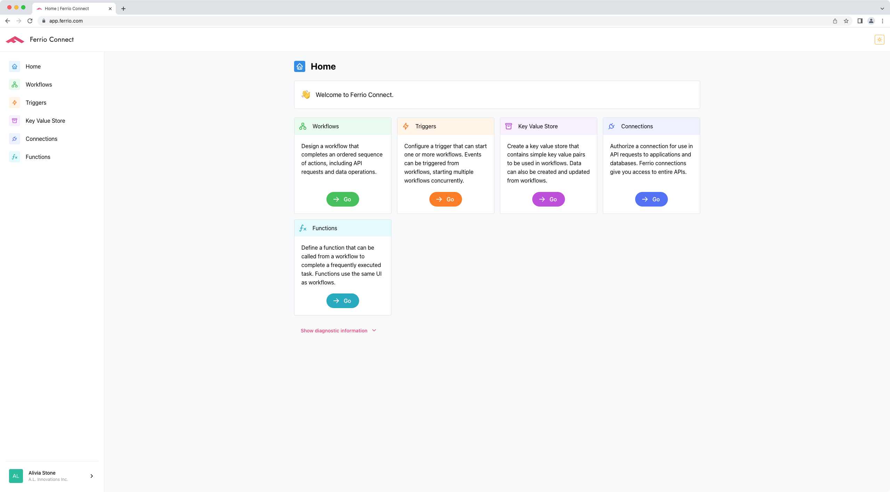Switch to the Home | Ferrio Connect tab
Screen dimensions: 890x492
68,8
